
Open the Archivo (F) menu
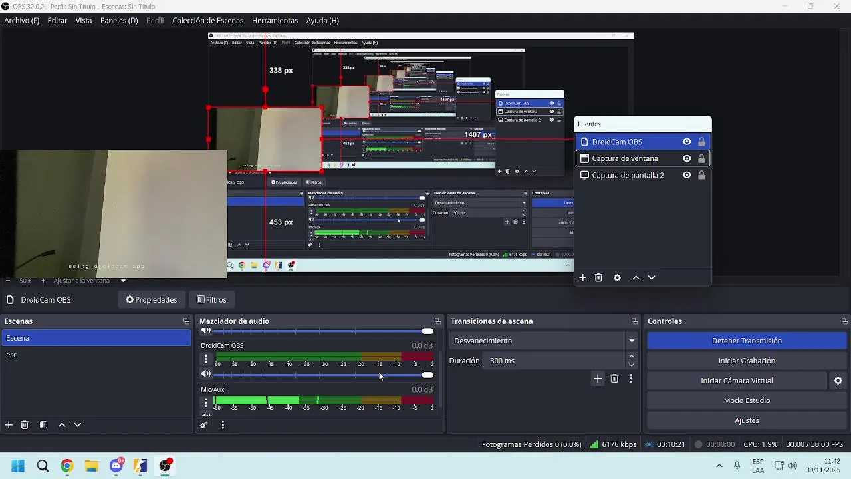22,21
